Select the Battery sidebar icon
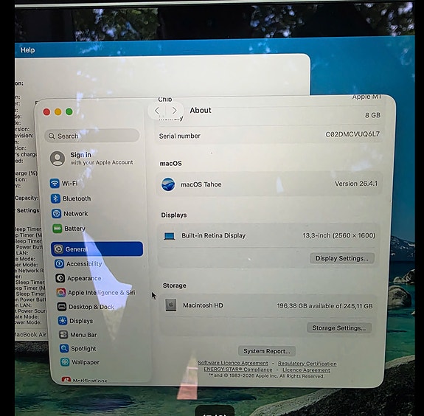 pos(57,229)
